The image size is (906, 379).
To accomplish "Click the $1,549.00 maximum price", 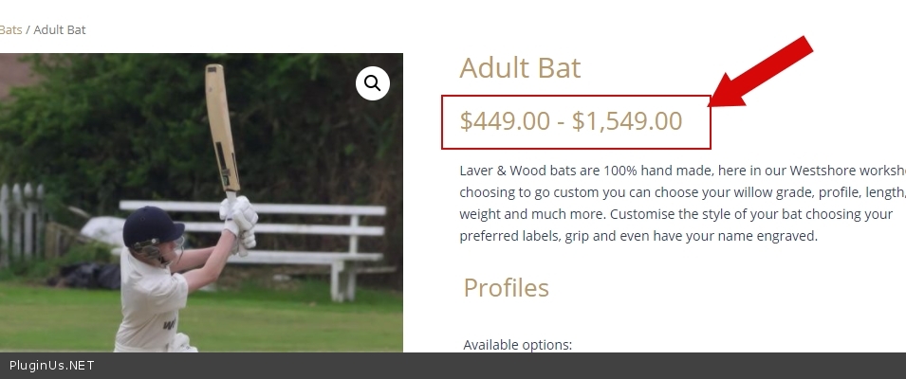I will [626, 121].
